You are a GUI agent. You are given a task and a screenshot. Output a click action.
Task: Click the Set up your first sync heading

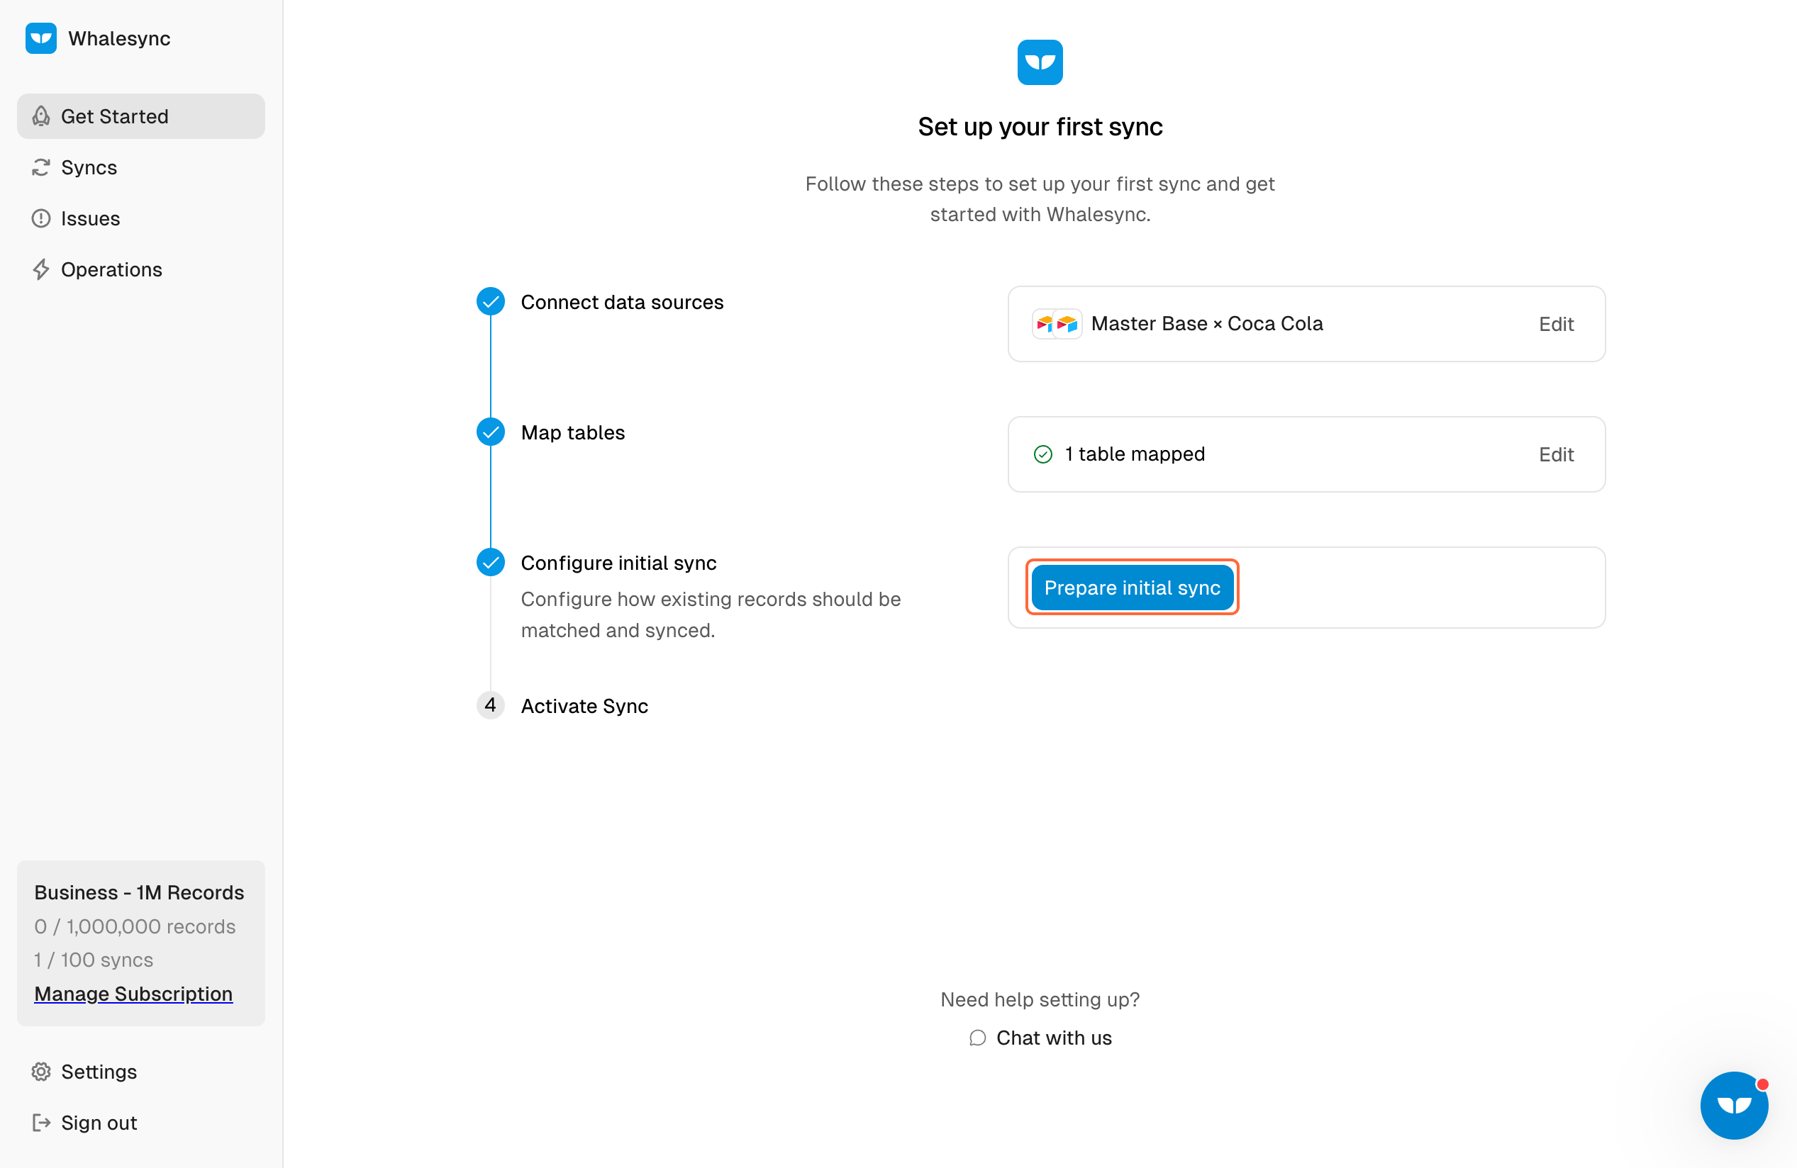tap(1040, 127)
